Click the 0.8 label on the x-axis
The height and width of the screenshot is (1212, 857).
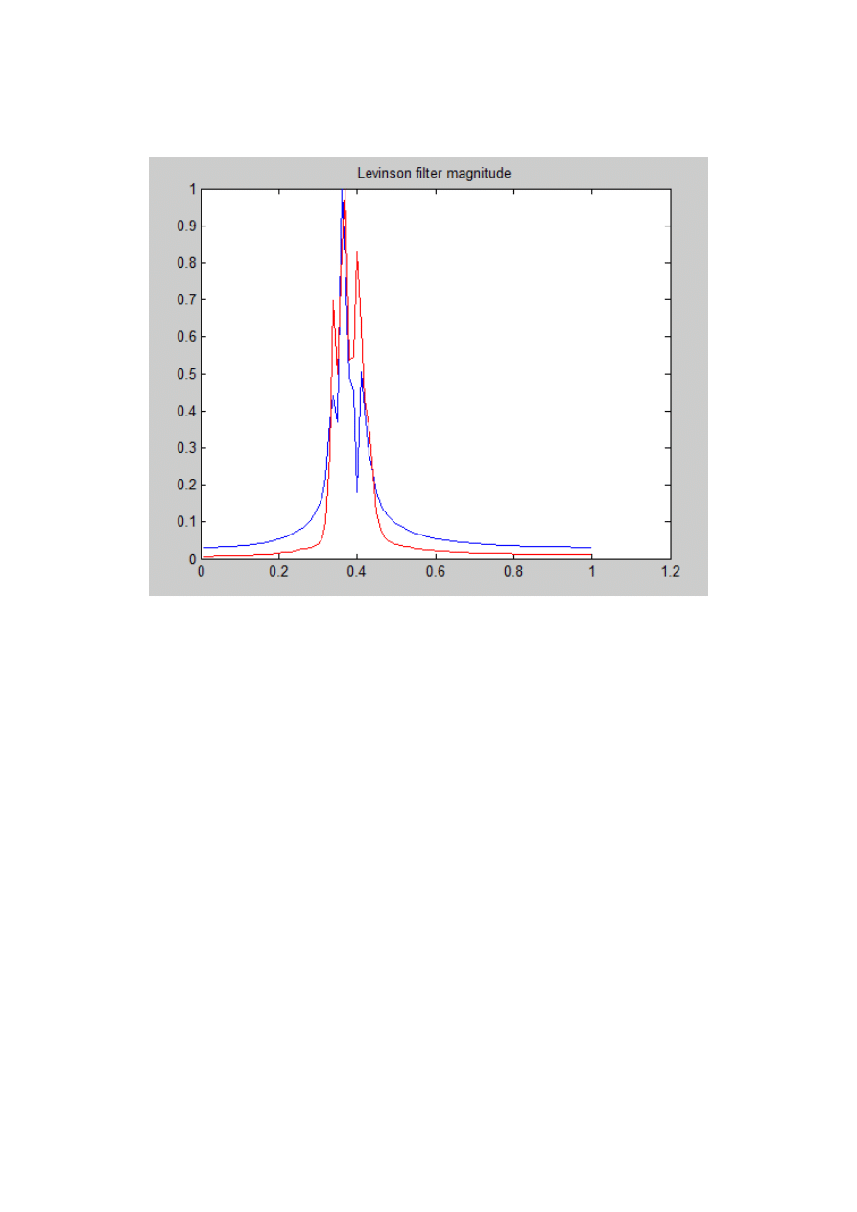pyautogui.click(x=513, y=571)
